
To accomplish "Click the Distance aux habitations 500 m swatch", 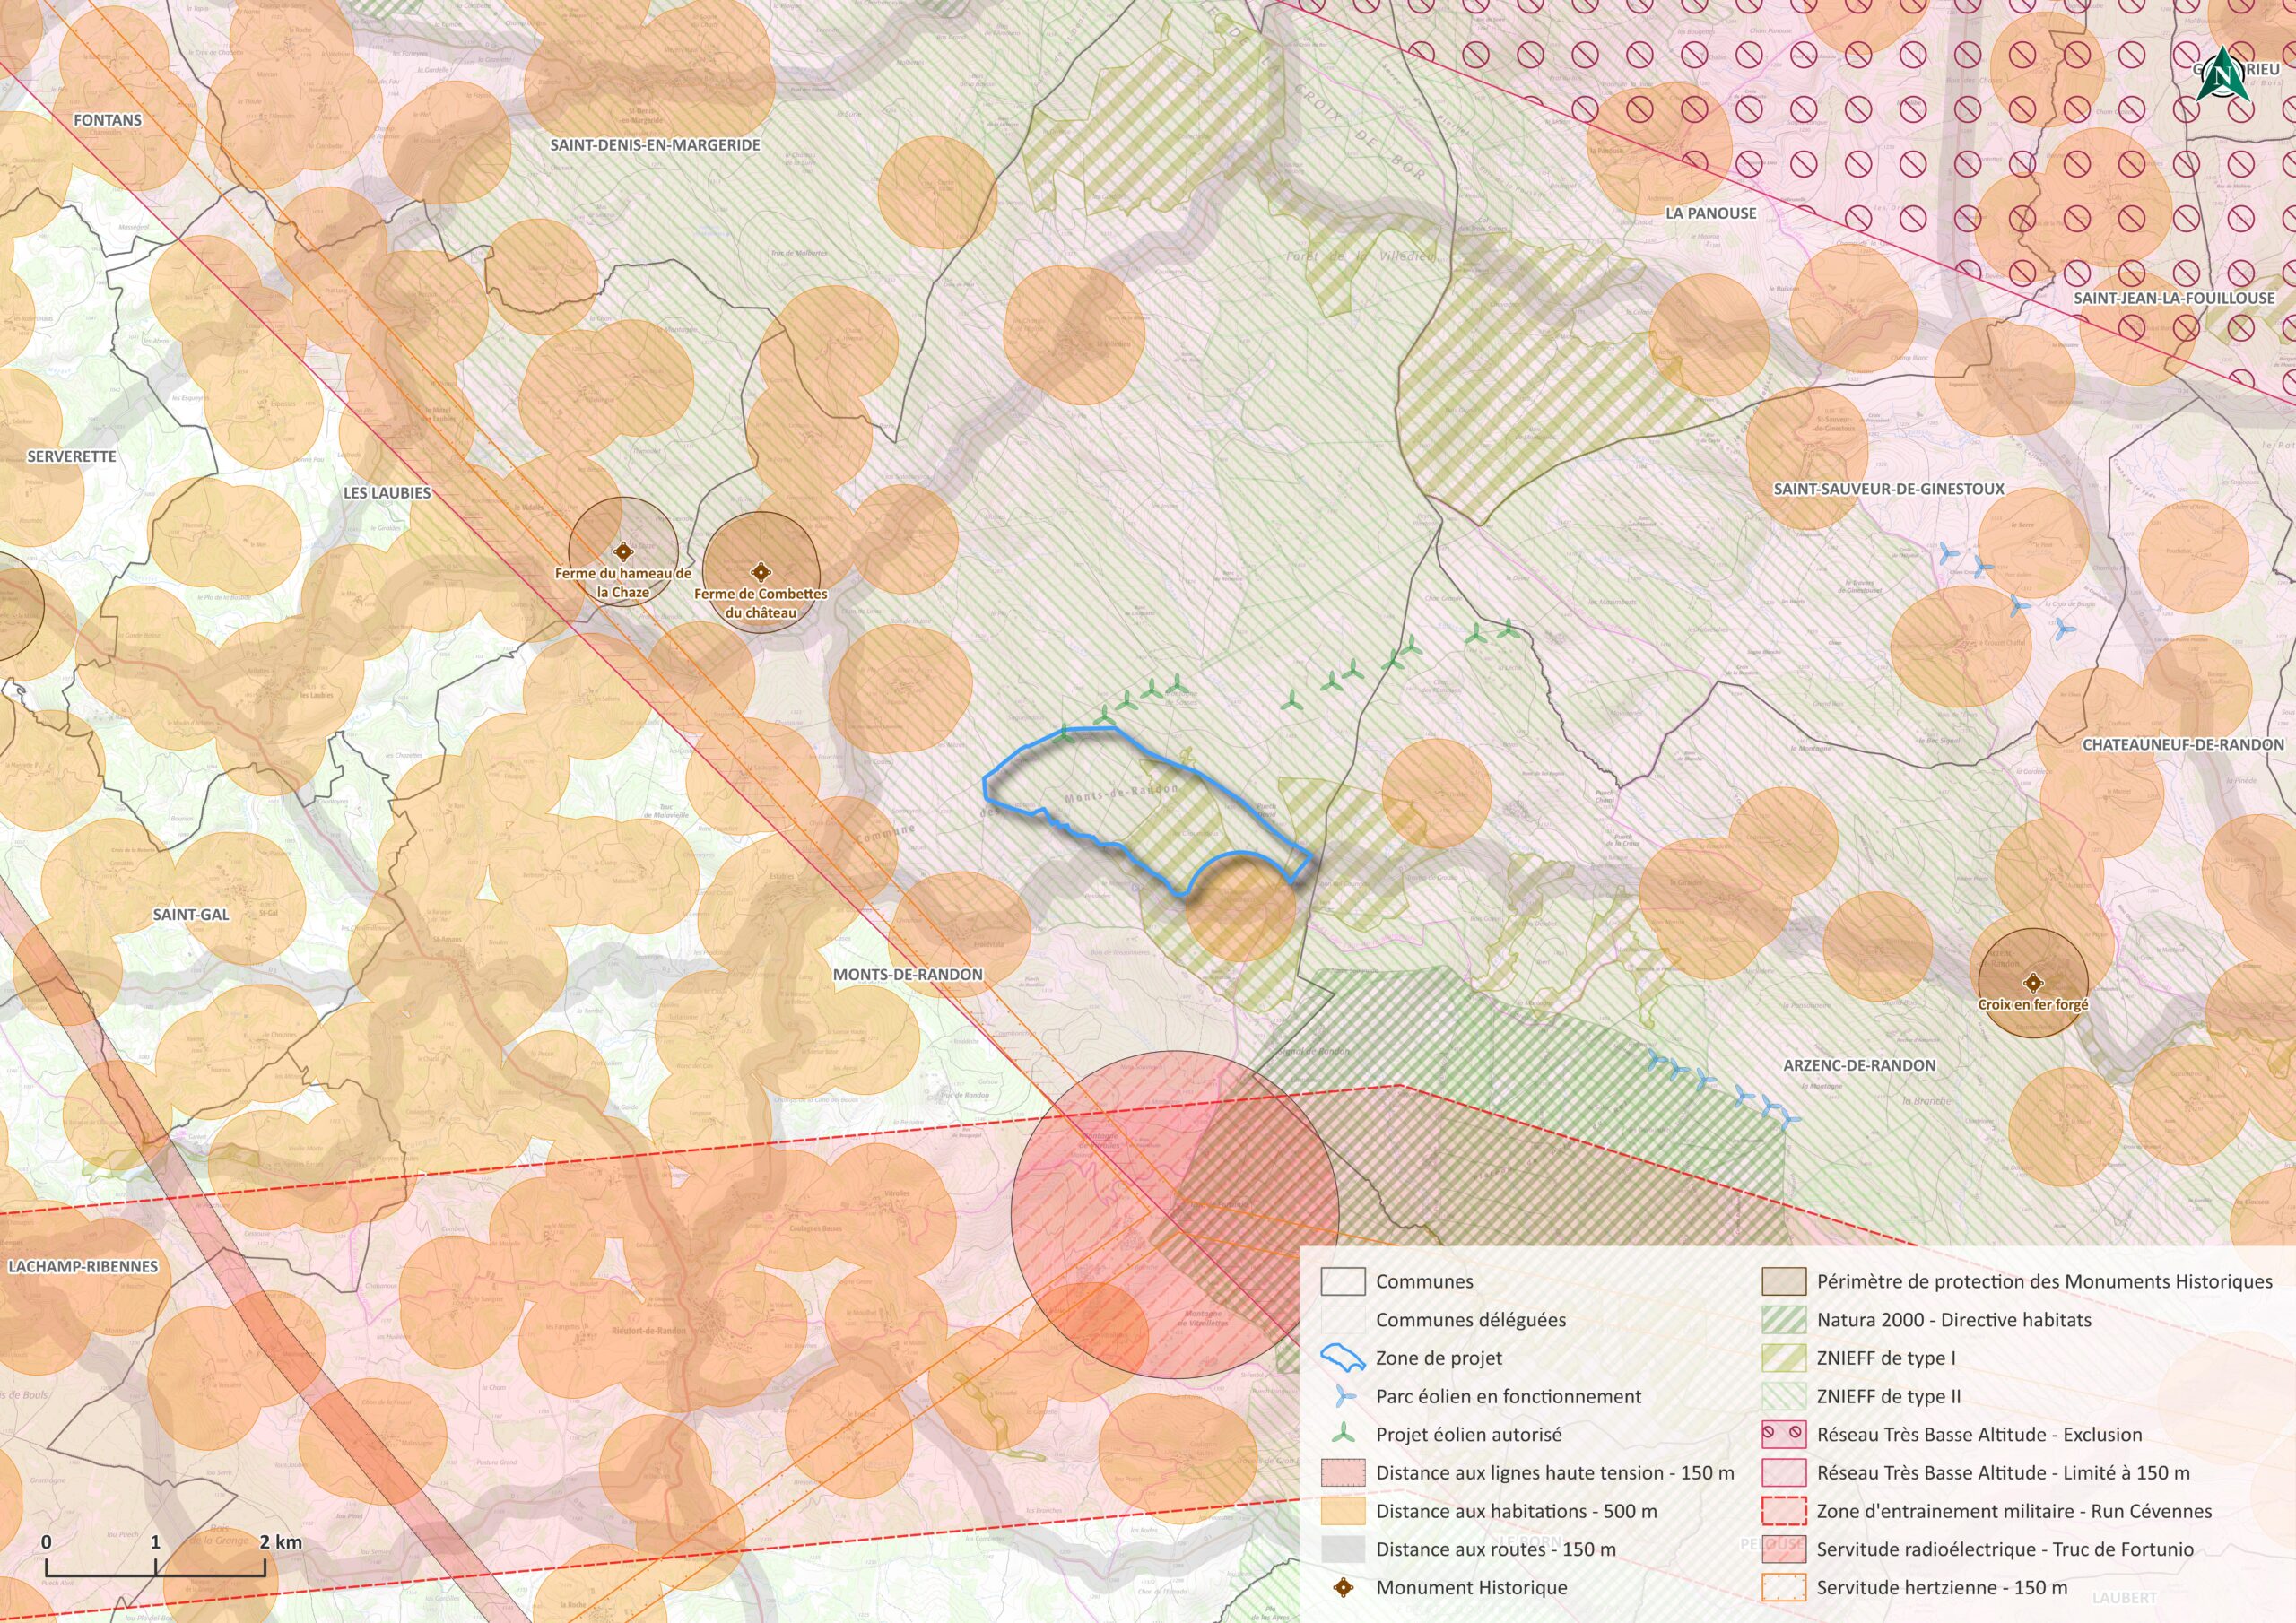I will [x=1343, y=1511].
